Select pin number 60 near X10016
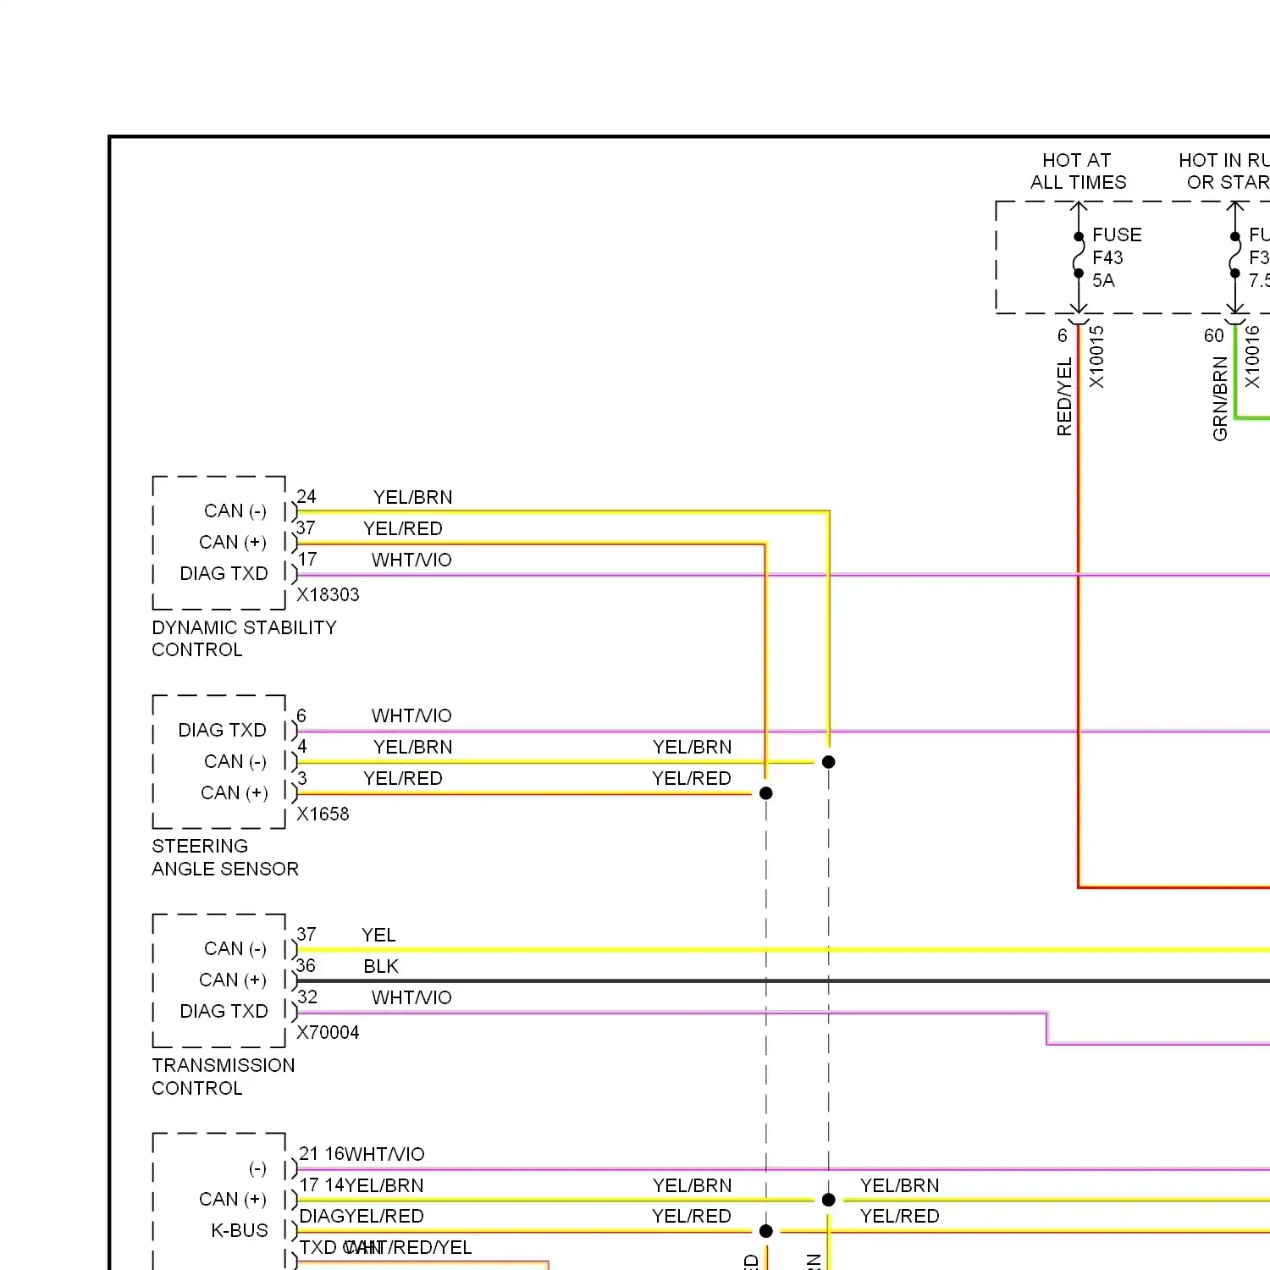The width and height of the screenshot is (1270, 1270). click(x=1214, y=335)
